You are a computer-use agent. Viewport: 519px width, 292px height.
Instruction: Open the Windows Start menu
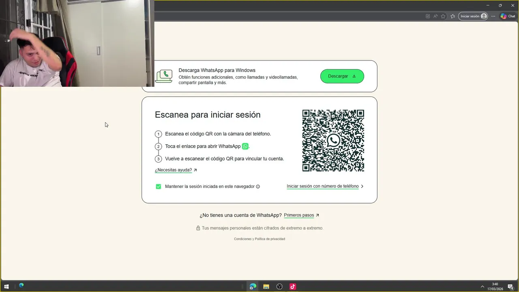click(6, 286)
